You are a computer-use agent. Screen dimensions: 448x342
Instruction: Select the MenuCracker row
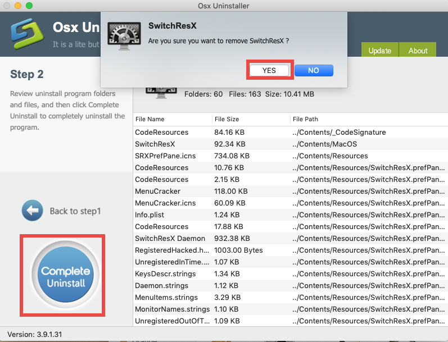click(290, 191)
